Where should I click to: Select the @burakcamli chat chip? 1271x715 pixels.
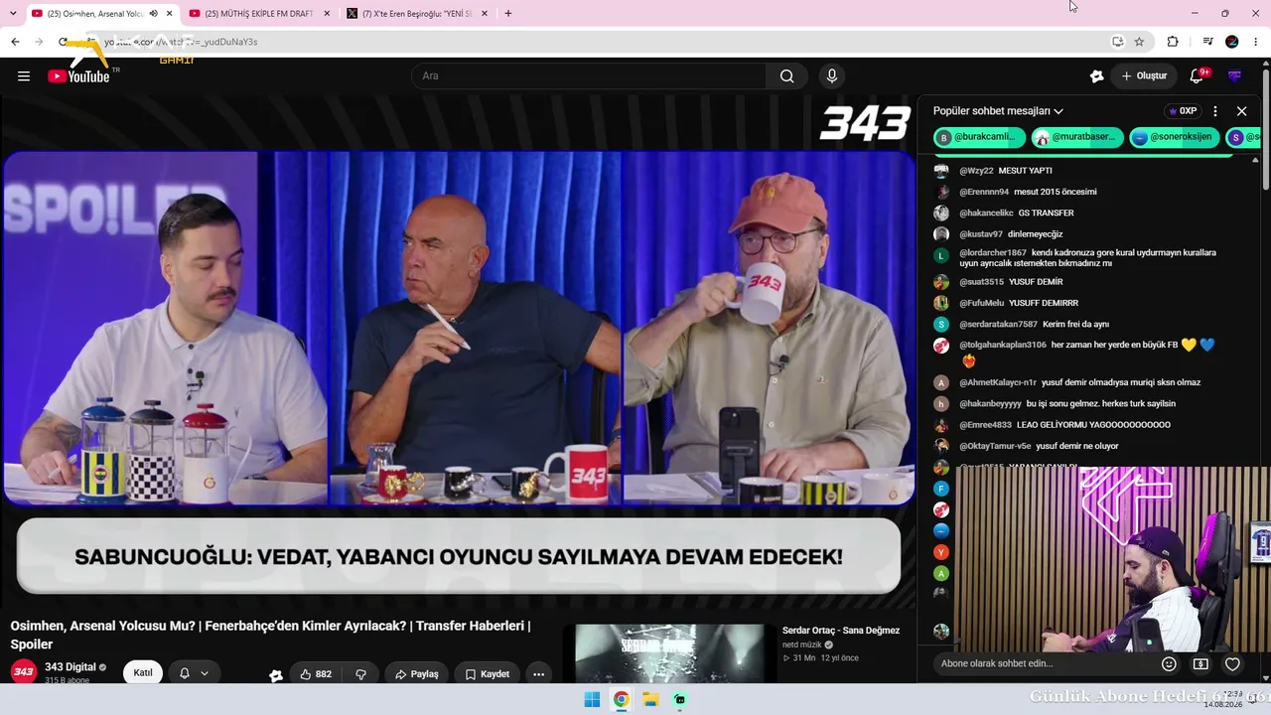(x=979, y=137)
